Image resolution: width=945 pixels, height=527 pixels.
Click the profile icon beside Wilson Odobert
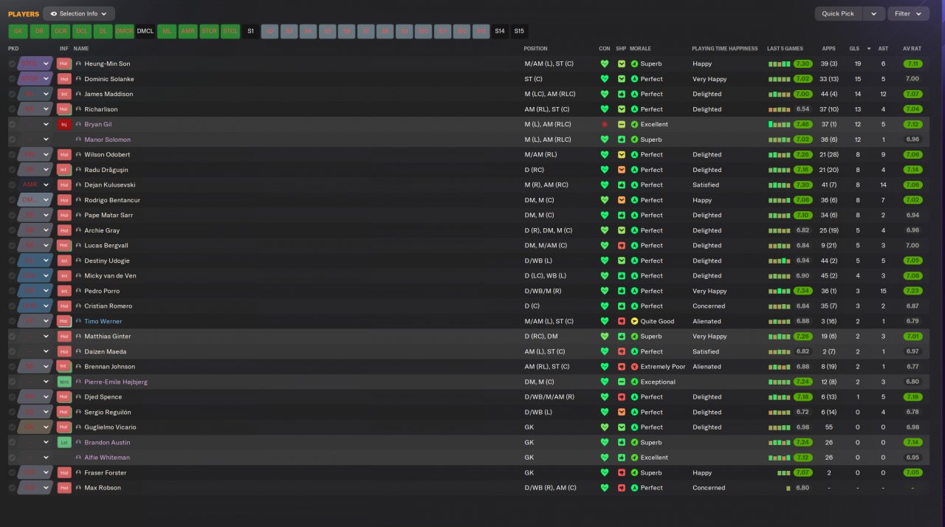coord(79,154)
